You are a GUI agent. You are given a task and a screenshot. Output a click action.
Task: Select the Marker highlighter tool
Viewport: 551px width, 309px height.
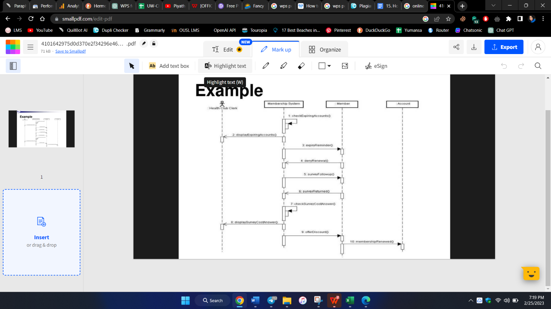point(283,66)
